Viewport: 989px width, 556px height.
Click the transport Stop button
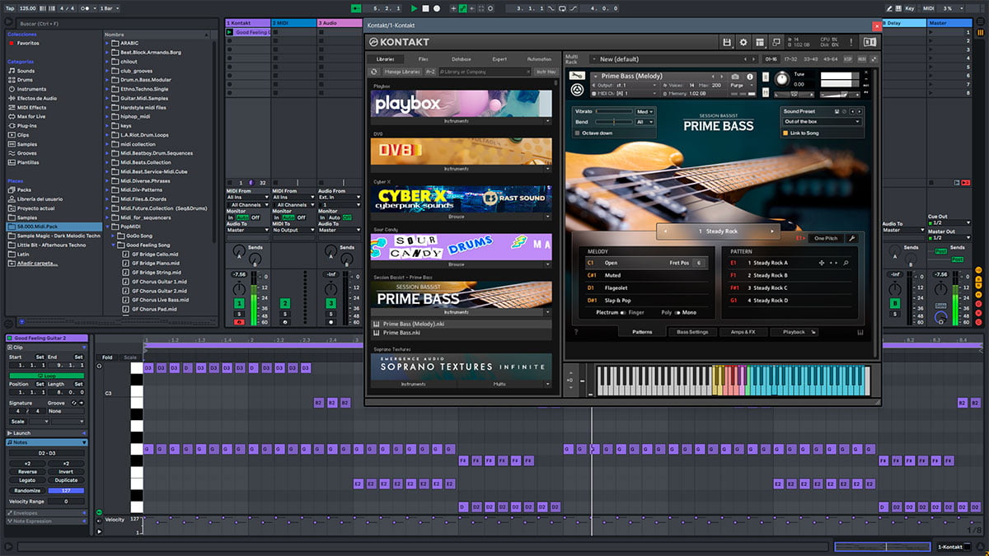[x=425, y=8]
